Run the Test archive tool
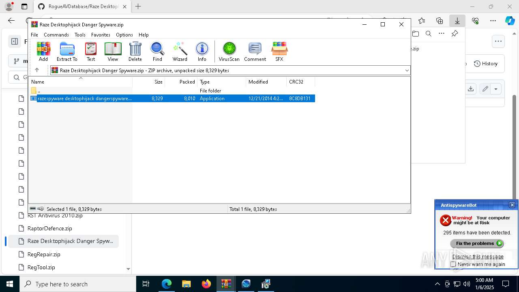519x292 pixels. 91,52
